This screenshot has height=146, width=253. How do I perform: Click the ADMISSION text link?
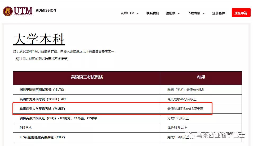click(46, 10)
